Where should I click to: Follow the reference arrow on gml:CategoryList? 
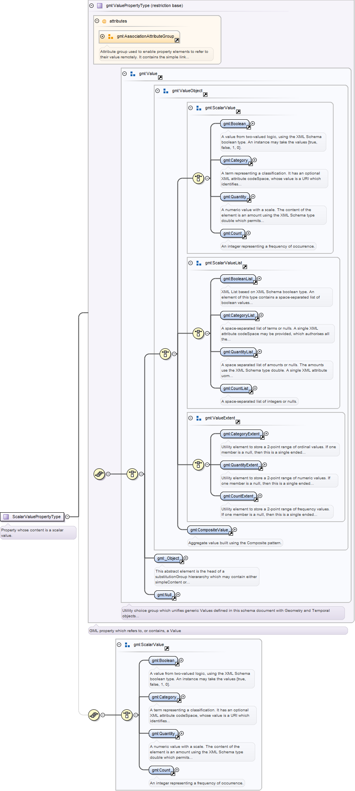257,319
